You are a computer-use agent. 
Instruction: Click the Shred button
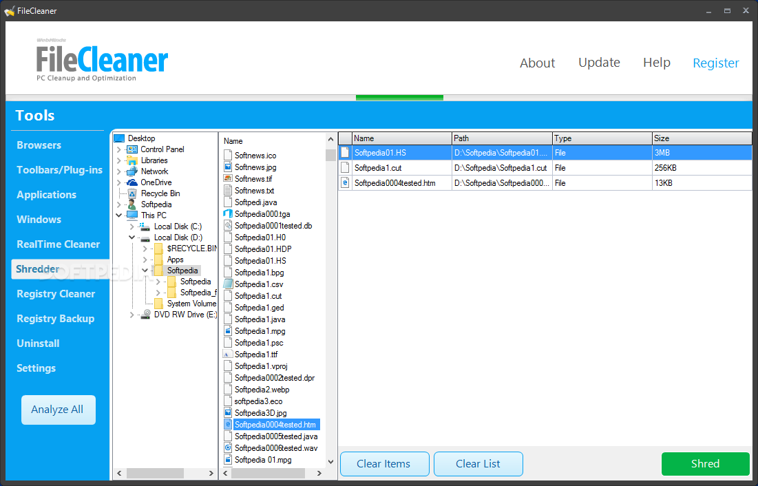[705, 464]
